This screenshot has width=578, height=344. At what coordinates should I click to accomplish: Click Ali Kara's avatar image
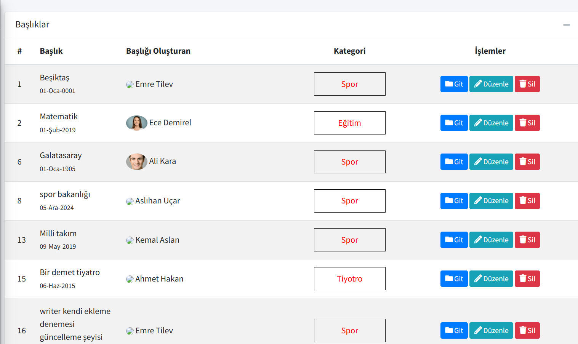coord(137,162)
